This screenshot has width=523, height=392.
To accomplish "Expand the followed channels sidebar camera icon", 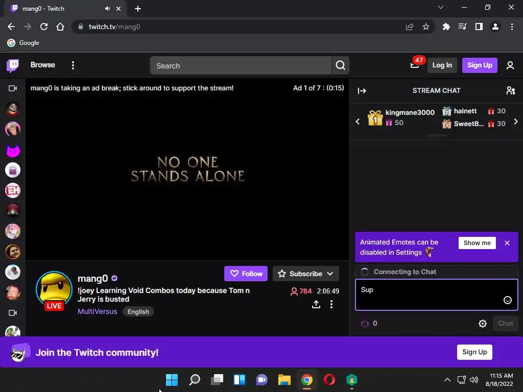I will tap(13, 88).
